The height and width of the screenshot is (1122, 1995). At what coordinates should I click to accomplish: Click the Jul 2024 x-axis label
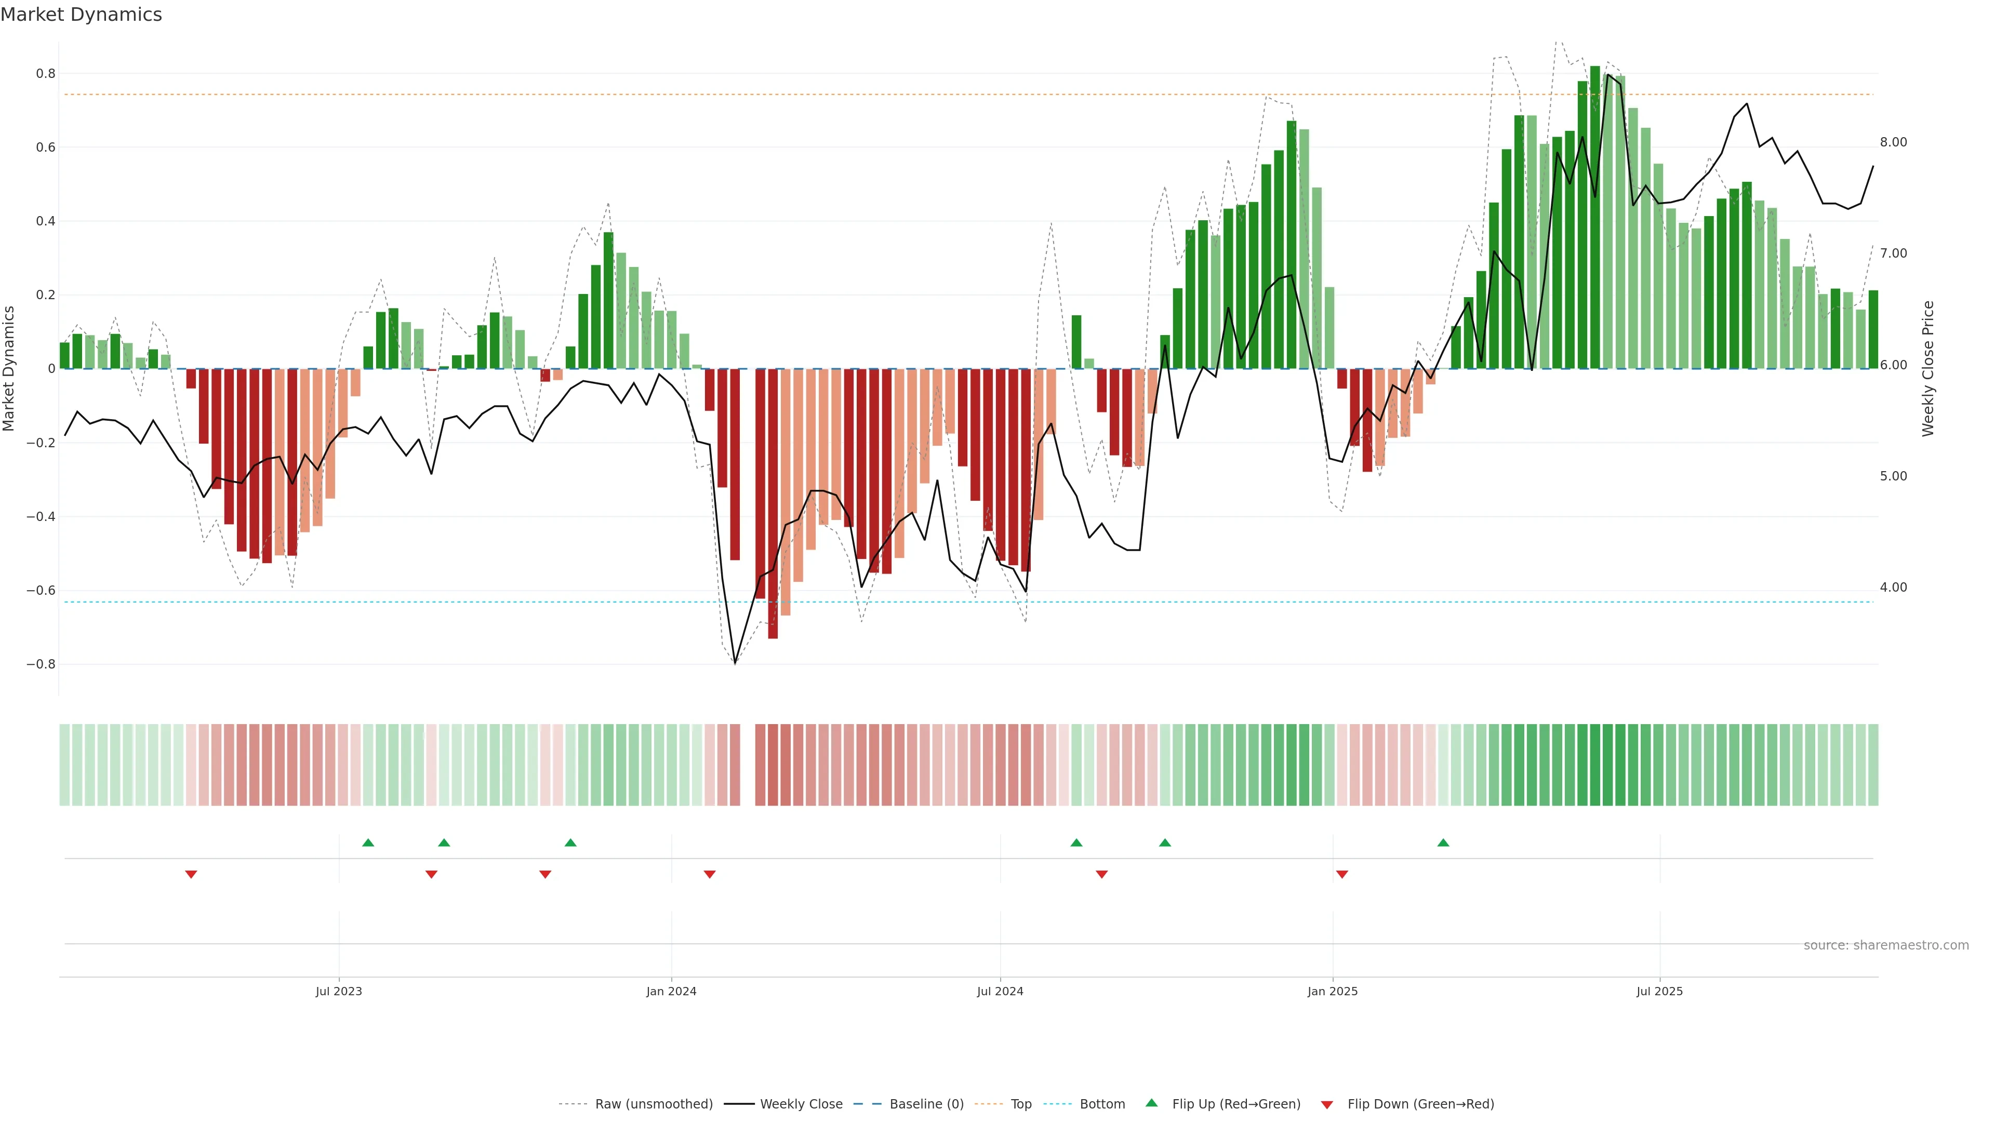point(1000,991)
